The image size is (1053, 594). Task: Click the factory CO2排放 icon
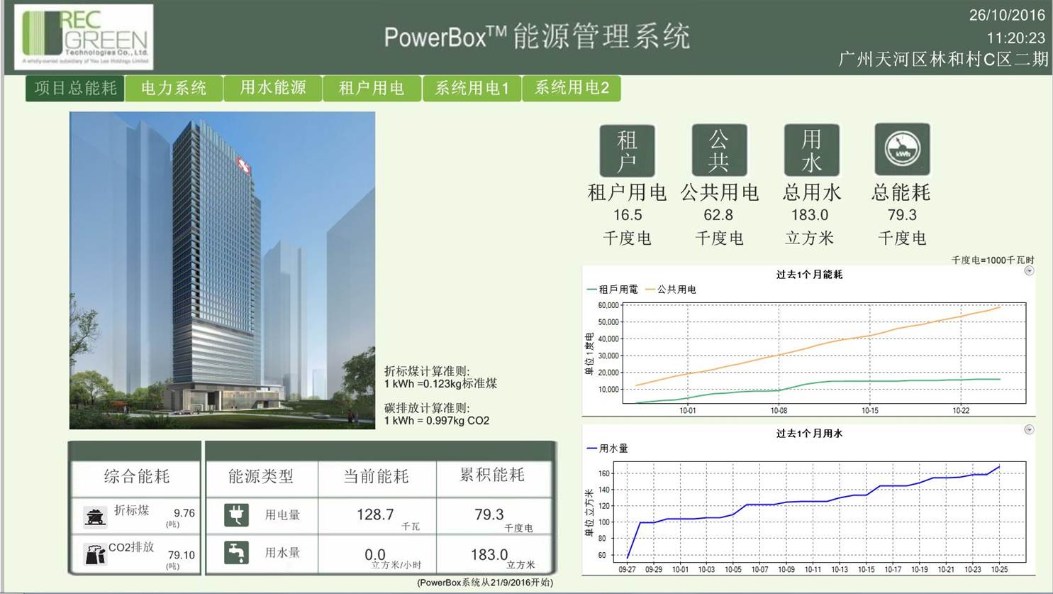(94, 554)
